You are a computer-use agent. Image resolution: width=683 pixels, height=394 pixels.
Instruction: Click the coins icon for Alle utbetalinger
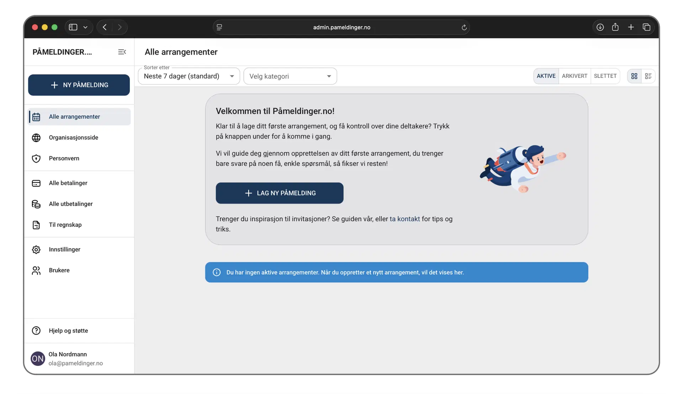click(x=36, y=204)
